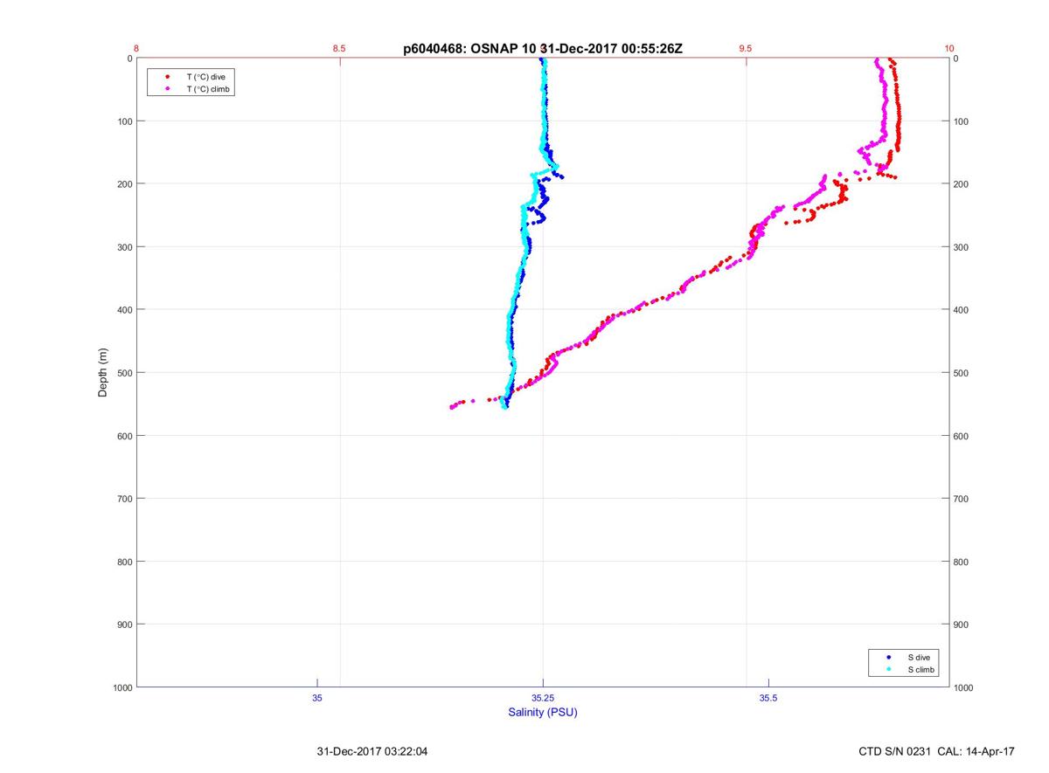Click the 35.5 salinity tick label
This screenshot has height=773, width=1049.
coord(768,698)
